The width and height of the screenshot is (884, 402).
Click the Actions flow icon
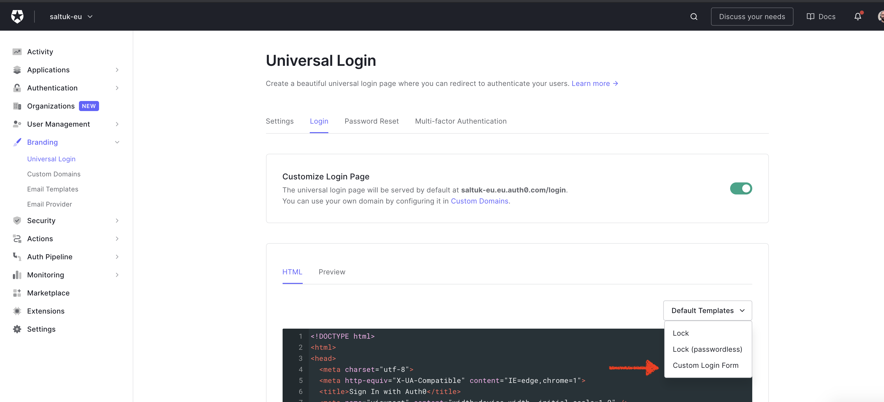pos(17,239)
